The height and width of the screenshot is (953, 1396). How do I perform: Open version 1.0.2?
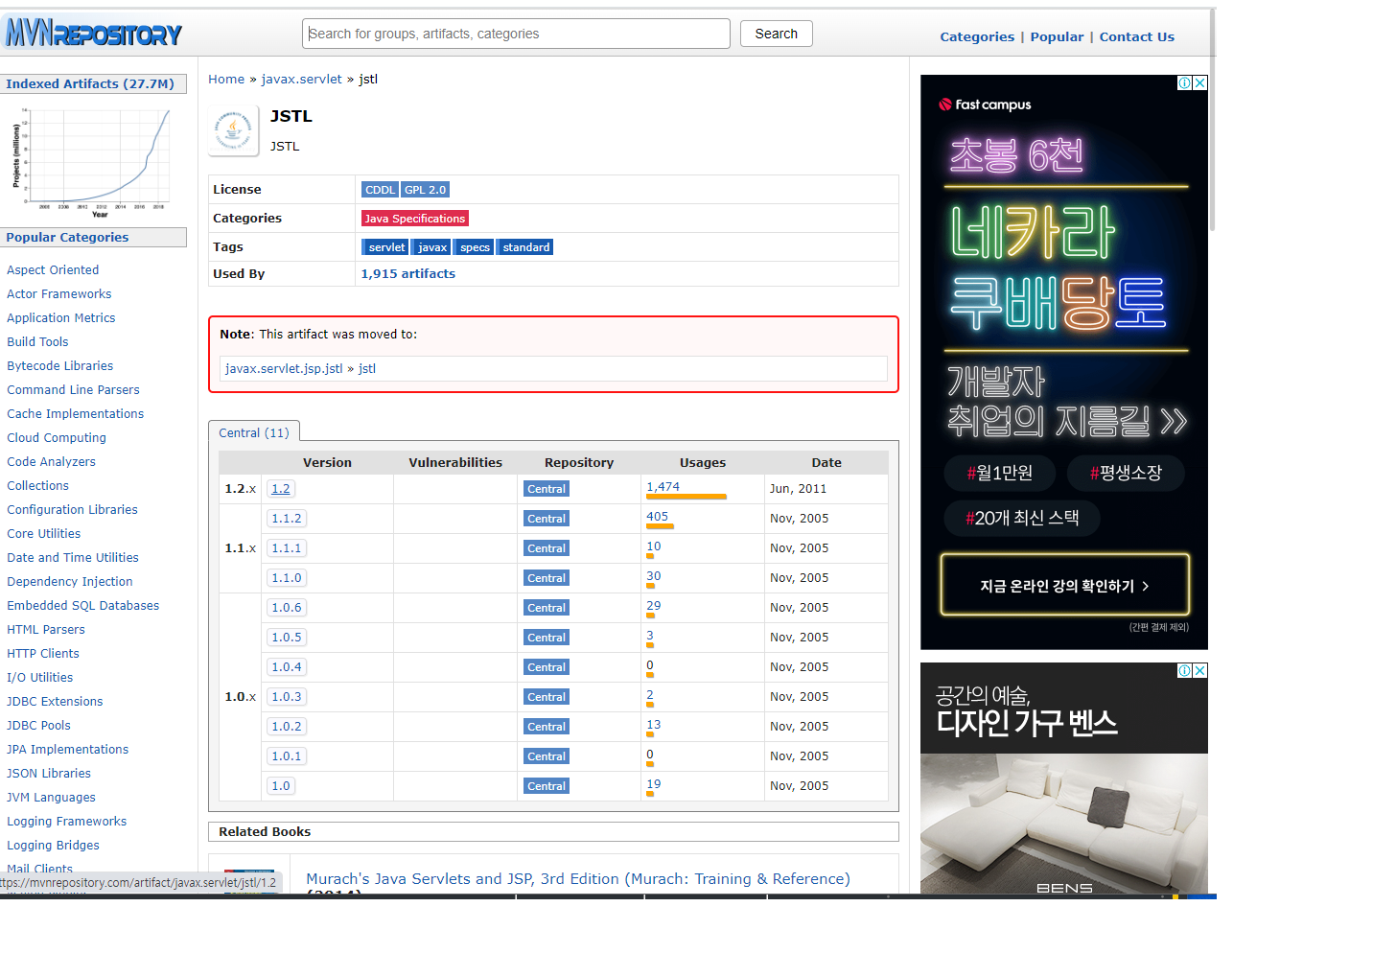(x=287, y=727)
